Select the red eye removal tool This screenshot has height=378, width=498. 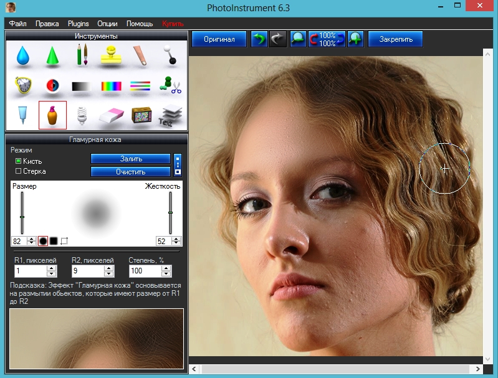52,86
